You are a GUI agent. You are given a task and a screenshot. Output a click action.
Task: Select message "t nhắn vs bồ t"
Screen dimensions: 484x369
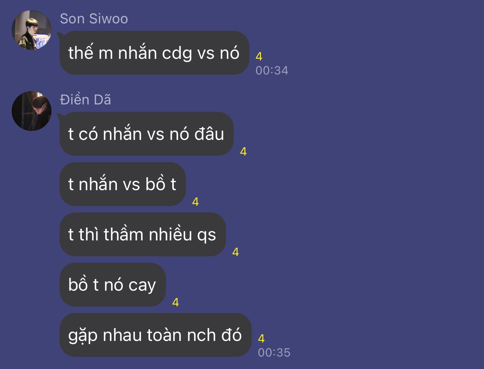(122, 184)
